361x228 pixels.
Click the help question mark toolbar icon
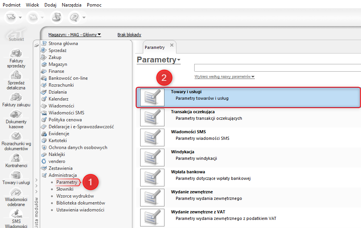[75, 17]
